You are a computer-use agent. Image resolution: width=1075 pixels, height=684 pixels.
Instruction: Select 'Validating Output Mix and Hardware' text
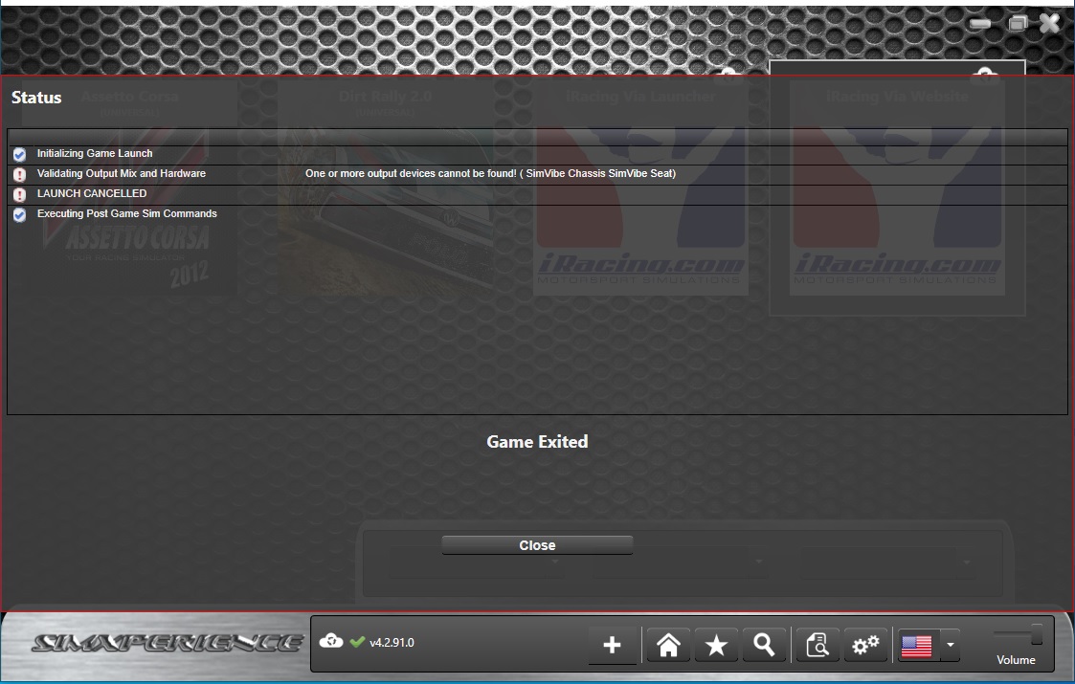coord(122,173)
